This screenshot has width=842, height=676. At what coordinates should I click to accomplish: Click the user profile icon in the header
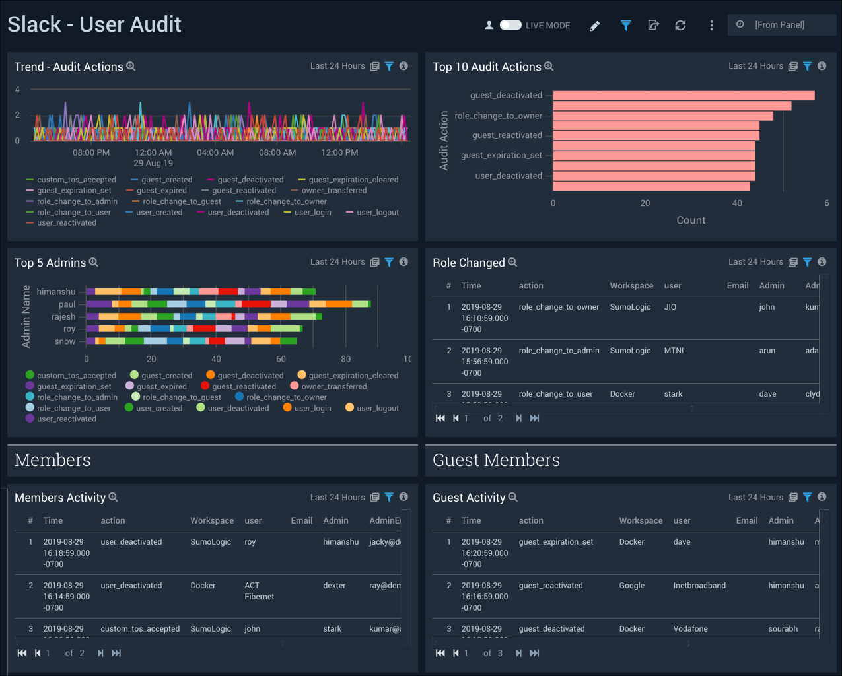[x=489, y=25]
